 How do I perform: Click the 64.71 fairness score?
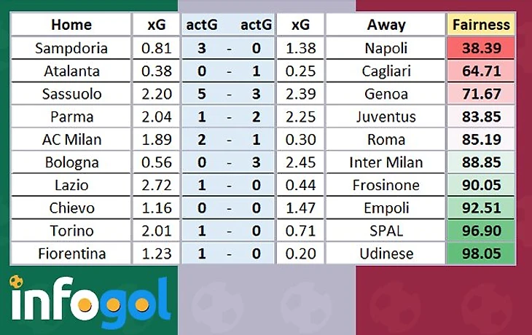(481, 71)
